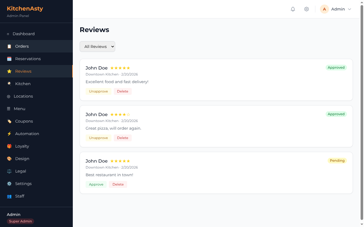This screenshot has height=227, width=364.
Task: Switch to the Dashboard section
Action: point(23,33)
